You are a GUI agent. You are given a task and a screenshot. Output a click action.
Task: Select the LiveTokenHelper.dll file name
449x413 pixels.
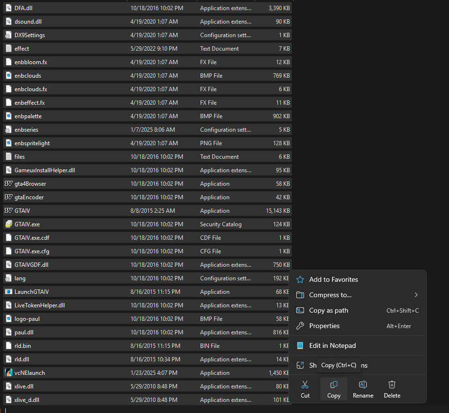click(40, 305)
